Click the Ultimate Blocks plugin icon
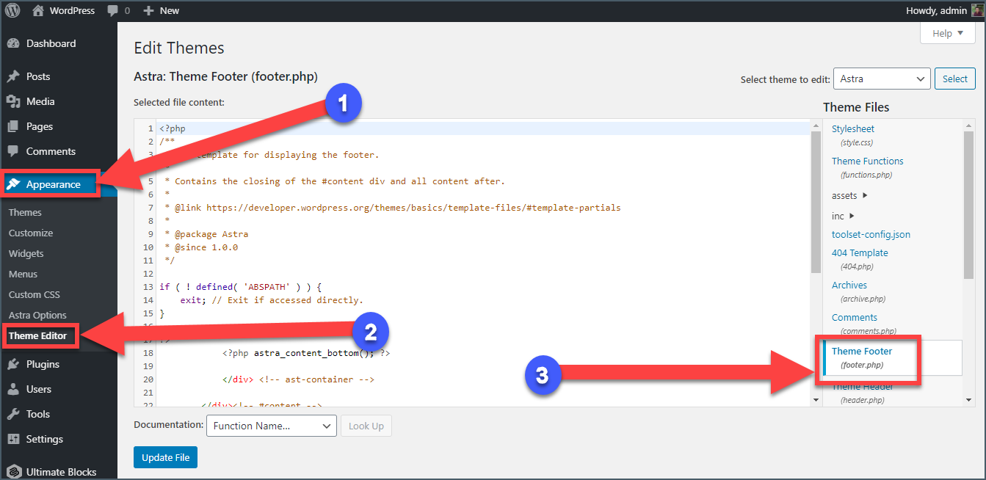 click(13, 471)
